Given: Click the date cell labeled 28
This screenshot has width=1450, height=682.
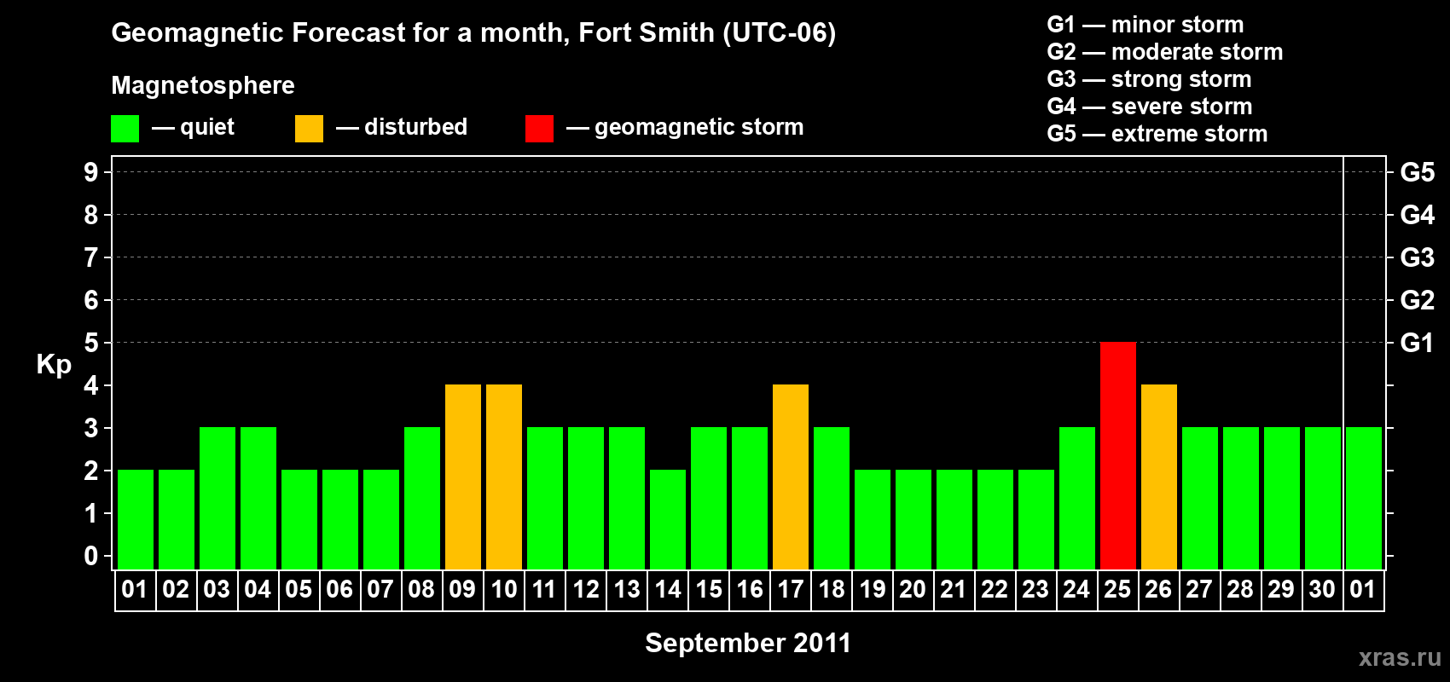Looking at the screenshot, I should pos(1241,590).
